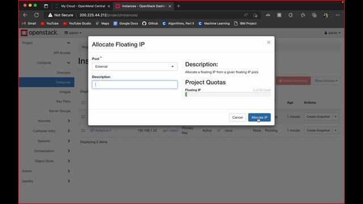Image resolution: width=363 pixels, height=204 pixels.
Task: Open the Pool dropdown showing External
Action: 134,67
